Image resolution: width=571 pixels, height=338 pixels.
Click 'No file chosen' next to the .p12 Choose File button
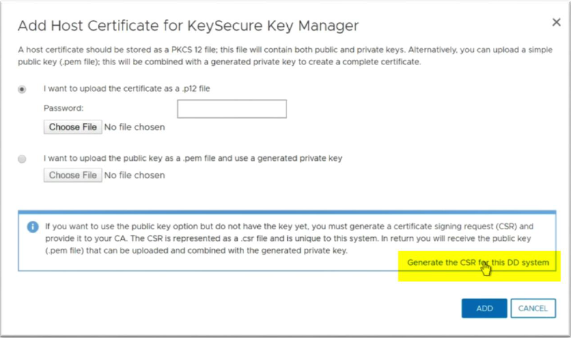tap(134, 127)
